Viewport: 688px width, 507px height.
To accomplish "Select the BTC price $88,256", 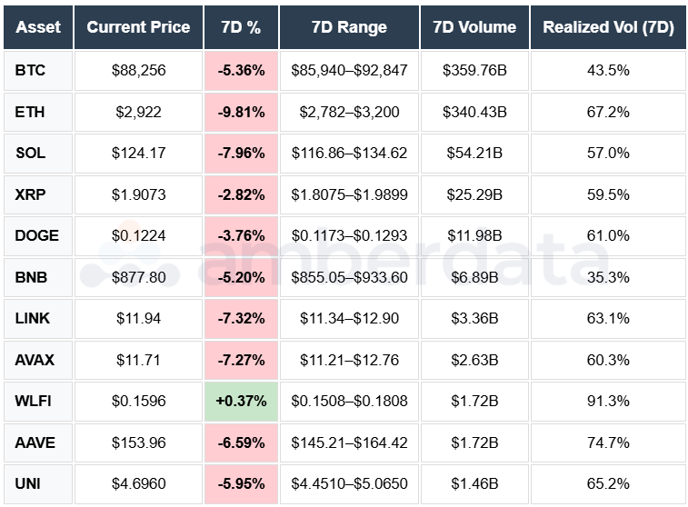I will (x=138, y=70).
